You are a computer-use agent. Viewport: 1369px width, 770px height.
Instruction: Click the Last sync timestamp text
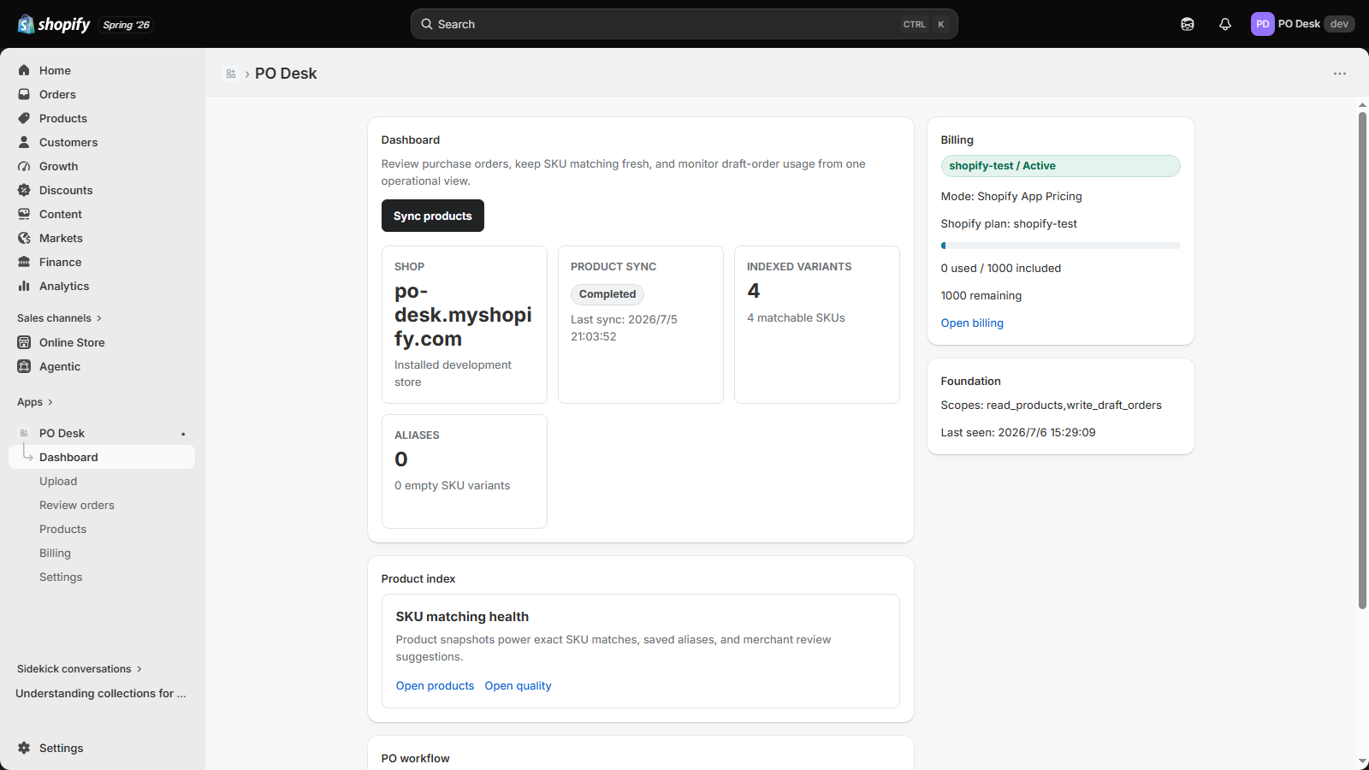pos(624,328)
